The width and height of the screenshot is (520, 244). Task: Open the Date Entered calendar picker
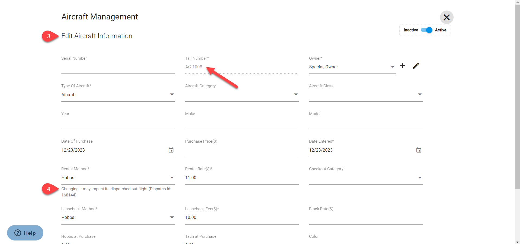419,150
